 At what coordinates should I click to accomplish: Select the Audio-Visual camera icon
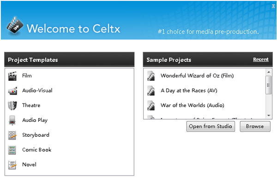pyautogui.click(x=12, y=91)
